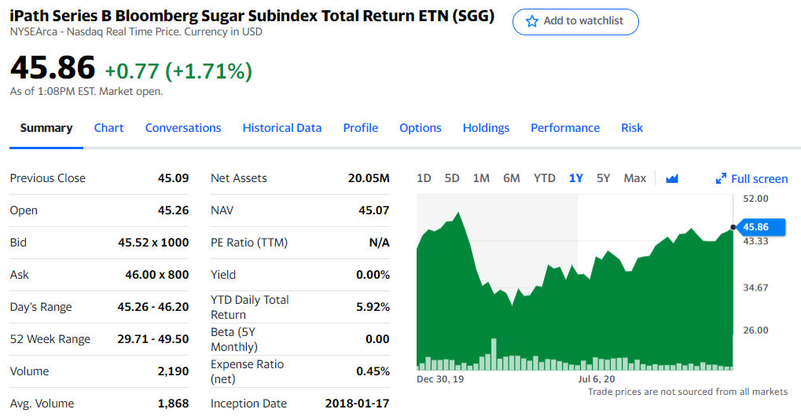Select the 5Y chart range

click(x=603, y=178)
